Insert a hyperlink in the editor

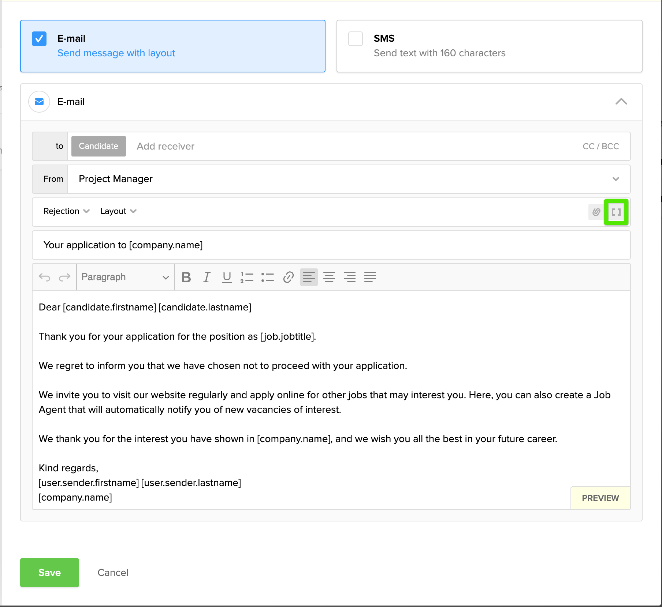pyautogui.click(x=288, y=277)
